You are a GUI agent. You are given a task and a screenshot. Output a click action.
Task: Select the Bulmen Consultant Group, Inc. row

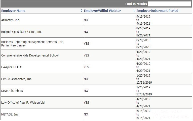(22, 32)
